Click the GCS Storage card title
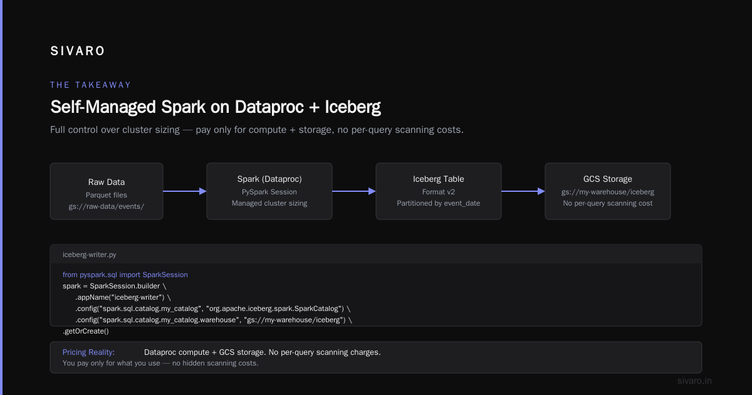This screenshot has height=395, width=752. [608, 179]
